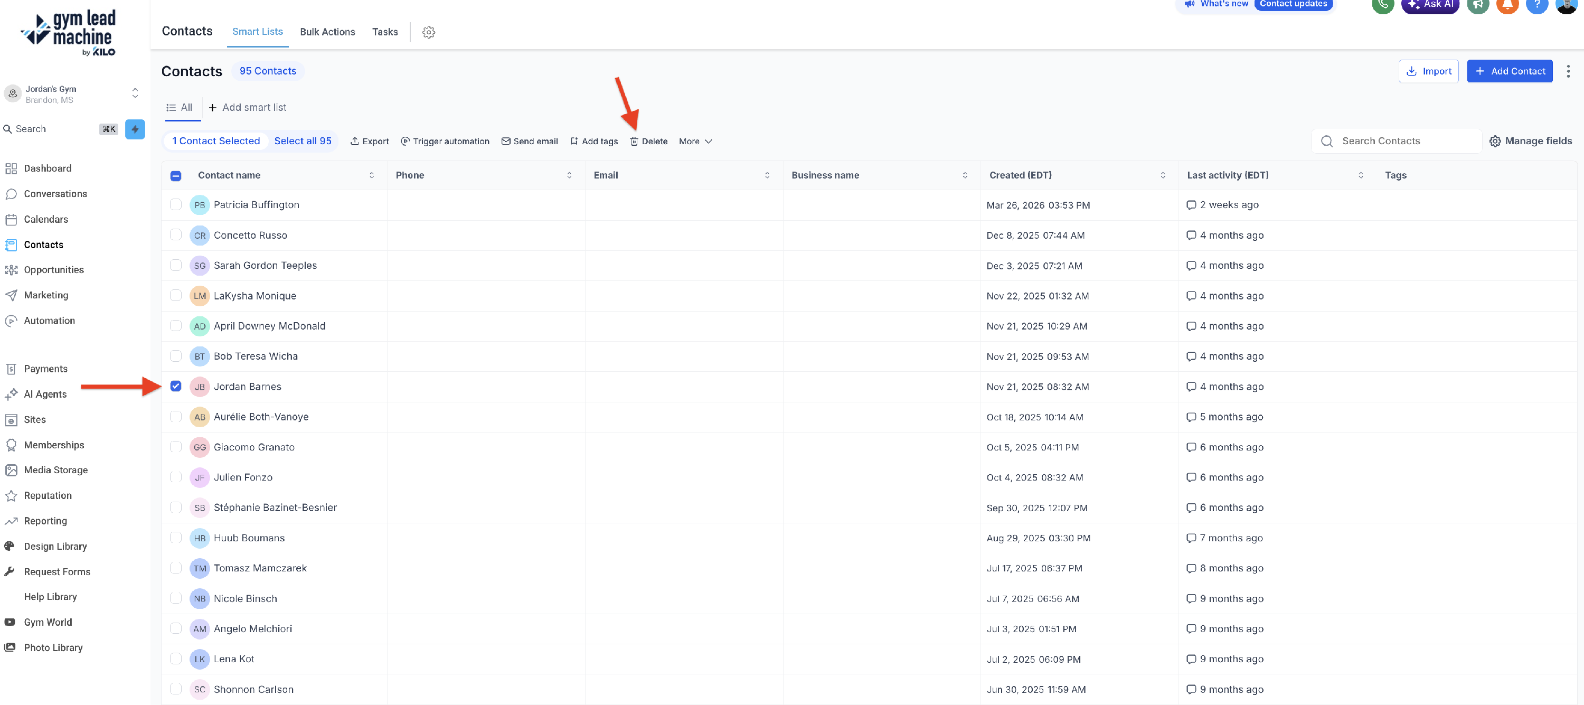Screen dimensions: 1584x705
Task: Open contacts settings gear icon
Action: point(429,32)
